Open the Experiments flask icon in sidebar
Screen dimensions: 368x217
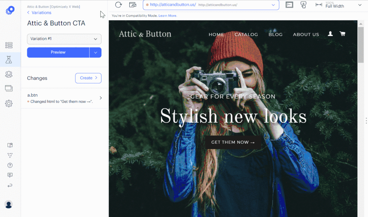coord(9,60)
